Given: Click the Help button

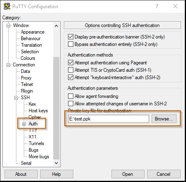Looking at the screenshot, I should [x=57, y=174].
